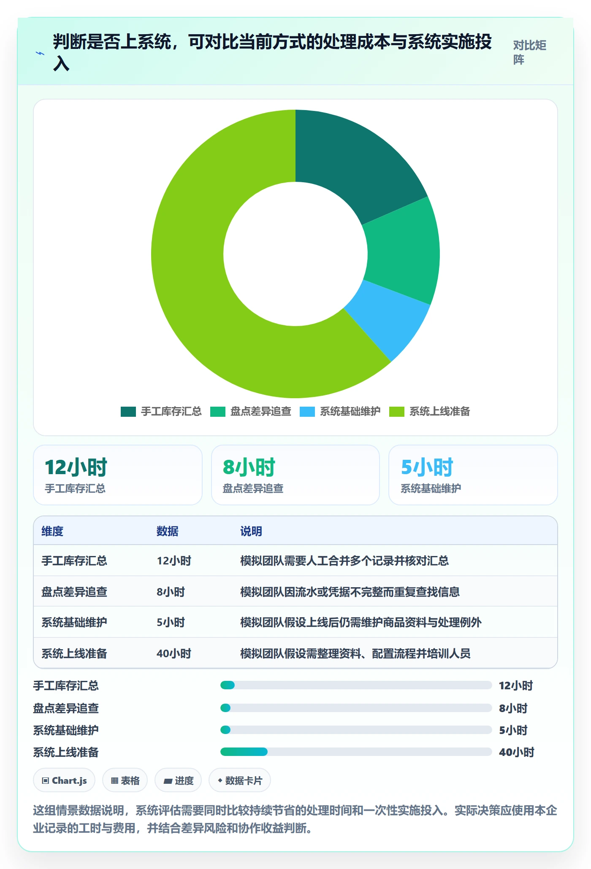Image resolution: width=591 pixels, height=869 pixels.
Task: Click description 模拟团队需要人工合并多个记录并核对汇总
Action: point(344,561)
